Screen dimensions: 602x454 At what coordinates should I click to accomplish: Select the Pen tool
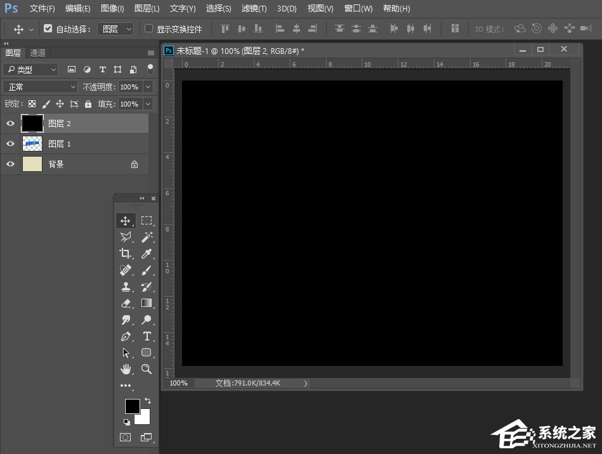tap(126, 336)
